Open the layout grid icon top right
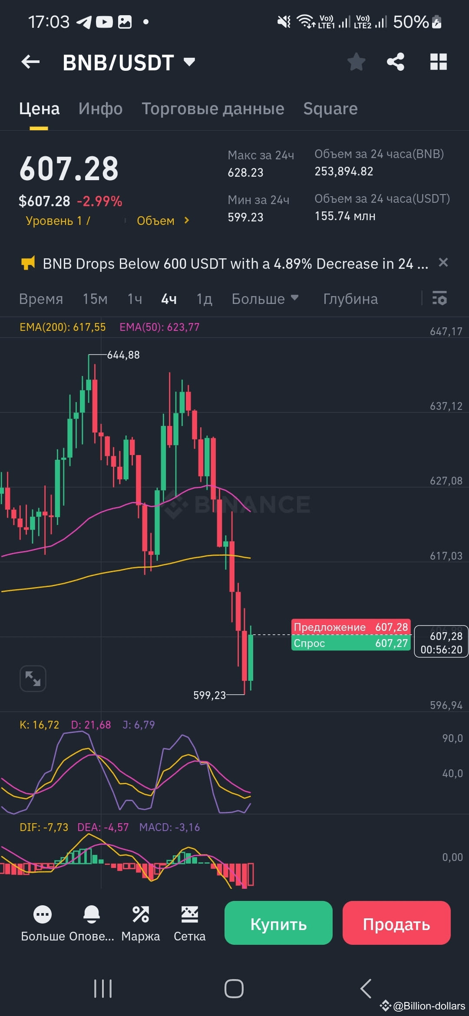 438,62
